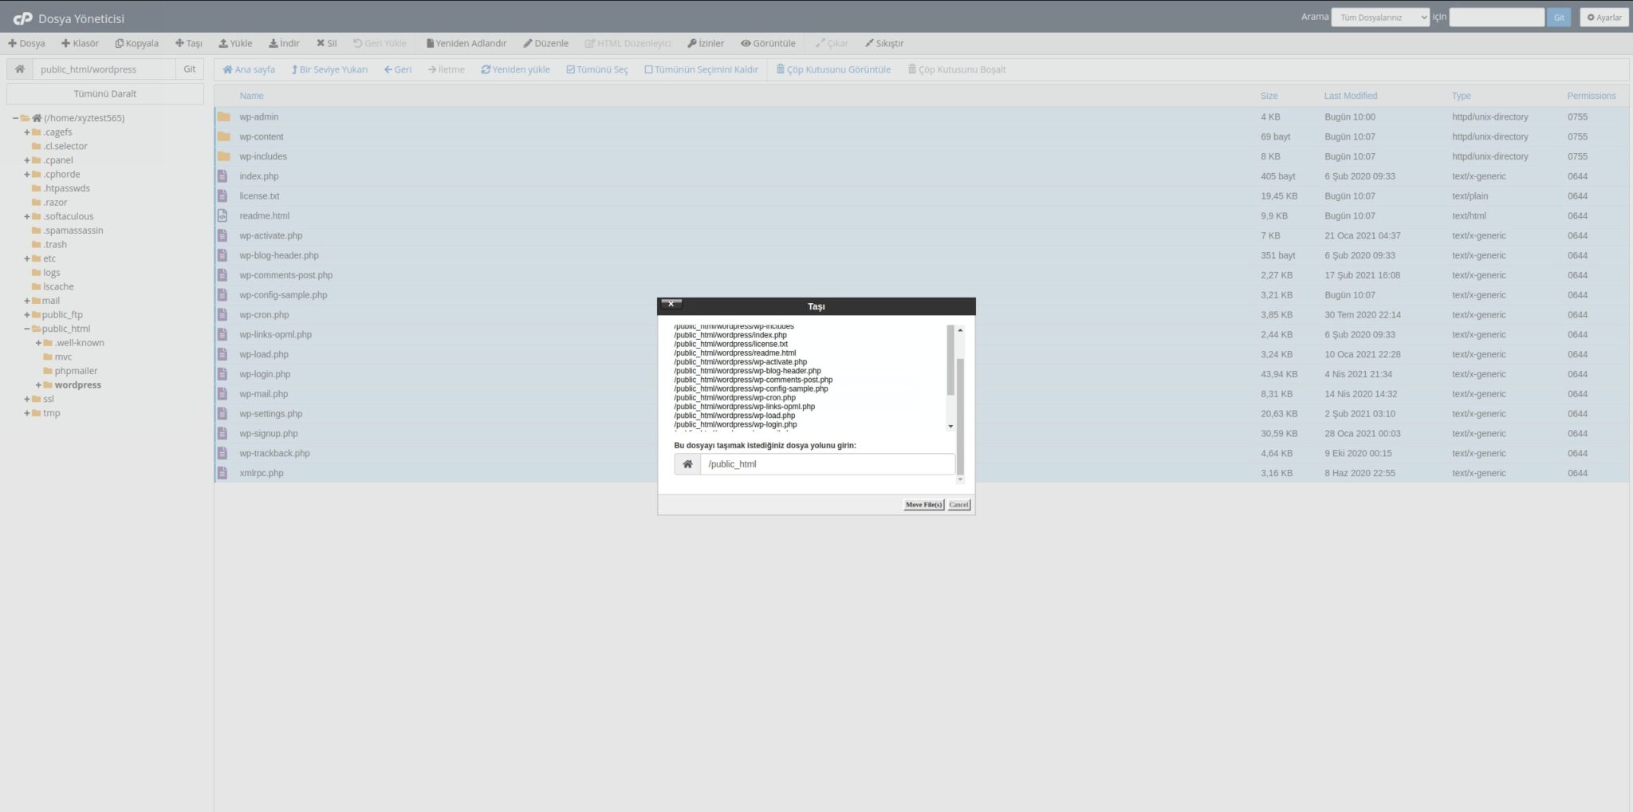This screenshot has width=1633, height=812.
Task: Collapse the public_html tree folder
Action: [x=26, y=329]
